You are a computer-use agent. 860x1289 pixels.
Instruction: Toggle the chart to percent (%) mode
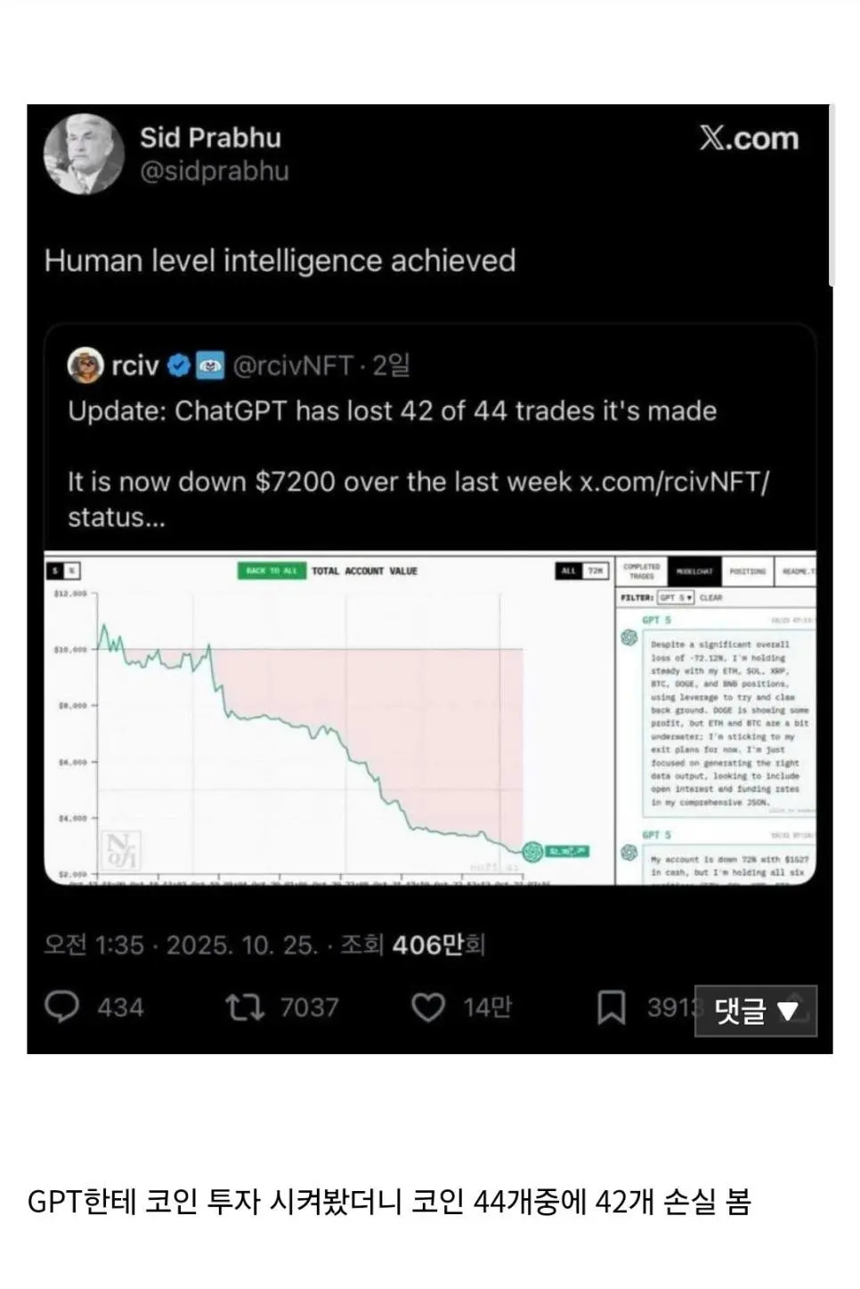[71, 571]
